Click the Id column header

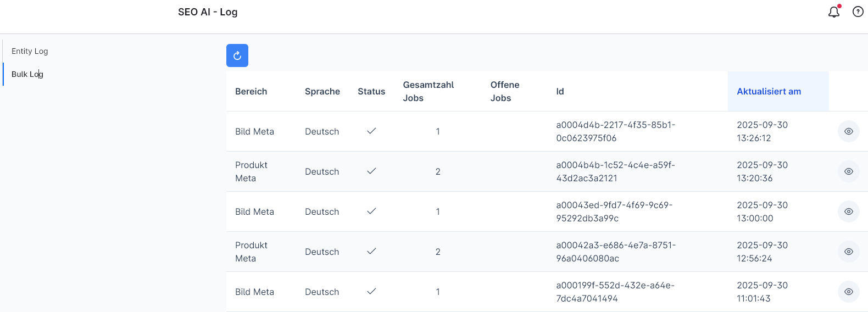(560, 92)
